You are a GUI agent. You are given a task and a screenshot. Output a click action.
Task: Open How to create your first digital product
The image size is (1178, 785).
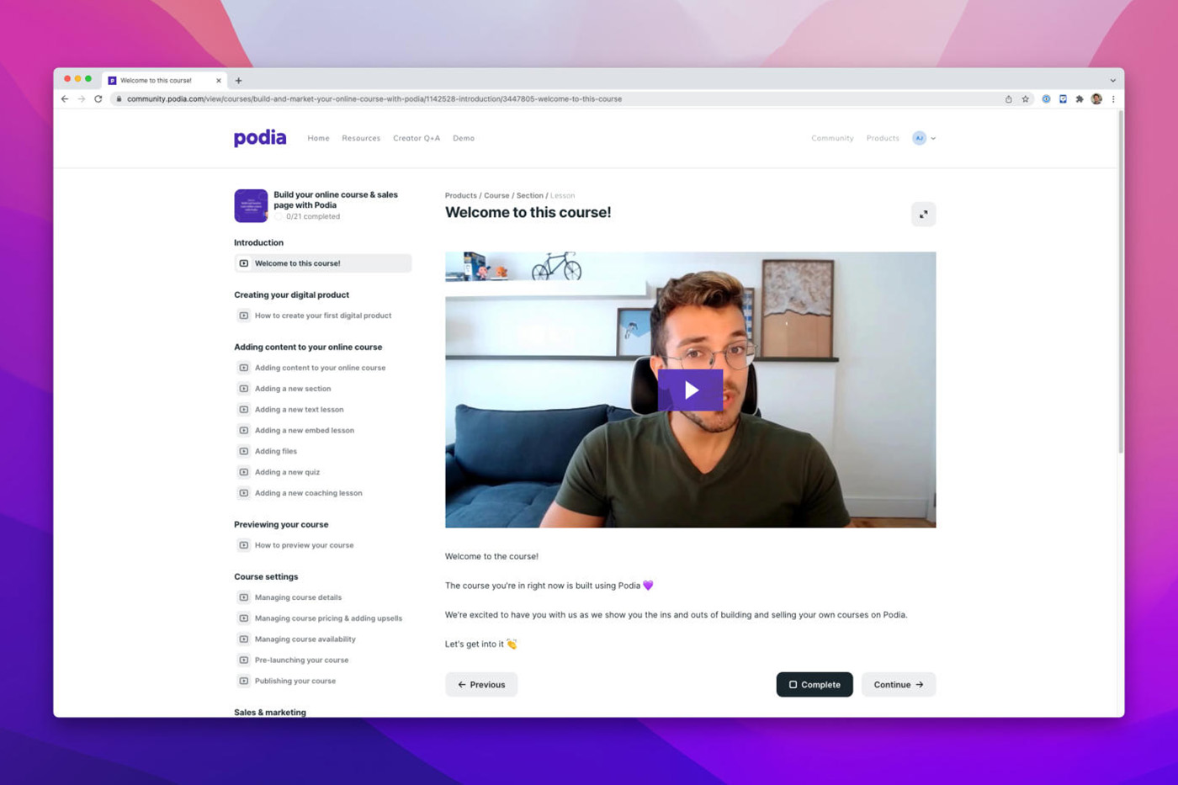pyautogui.click(x=323, y=316)
